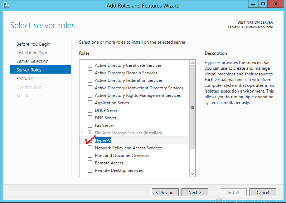Check the Remote Desktop Services role
286x203 pixels.
pos(90,170)
